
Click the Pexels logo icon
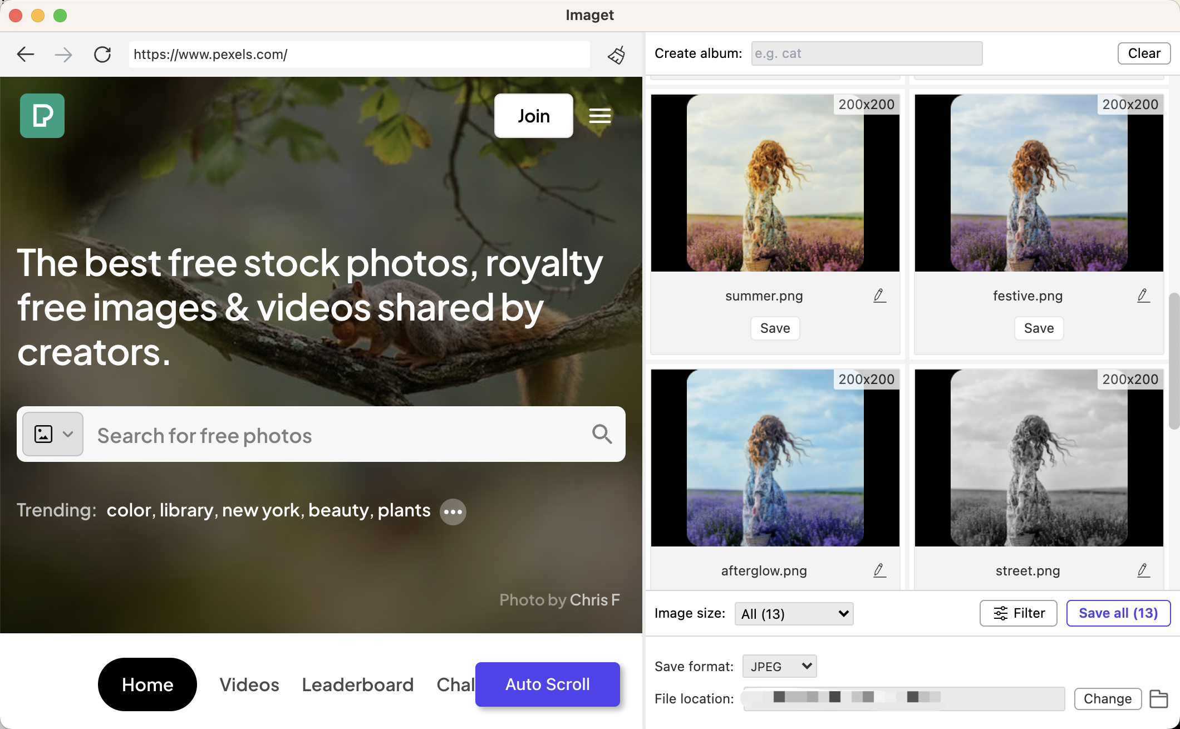point(42,116)
